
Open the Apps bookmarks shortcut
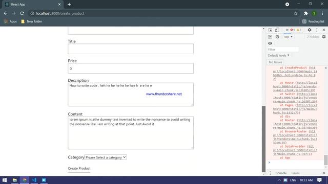pyautogui.click(x=10, y=21)
